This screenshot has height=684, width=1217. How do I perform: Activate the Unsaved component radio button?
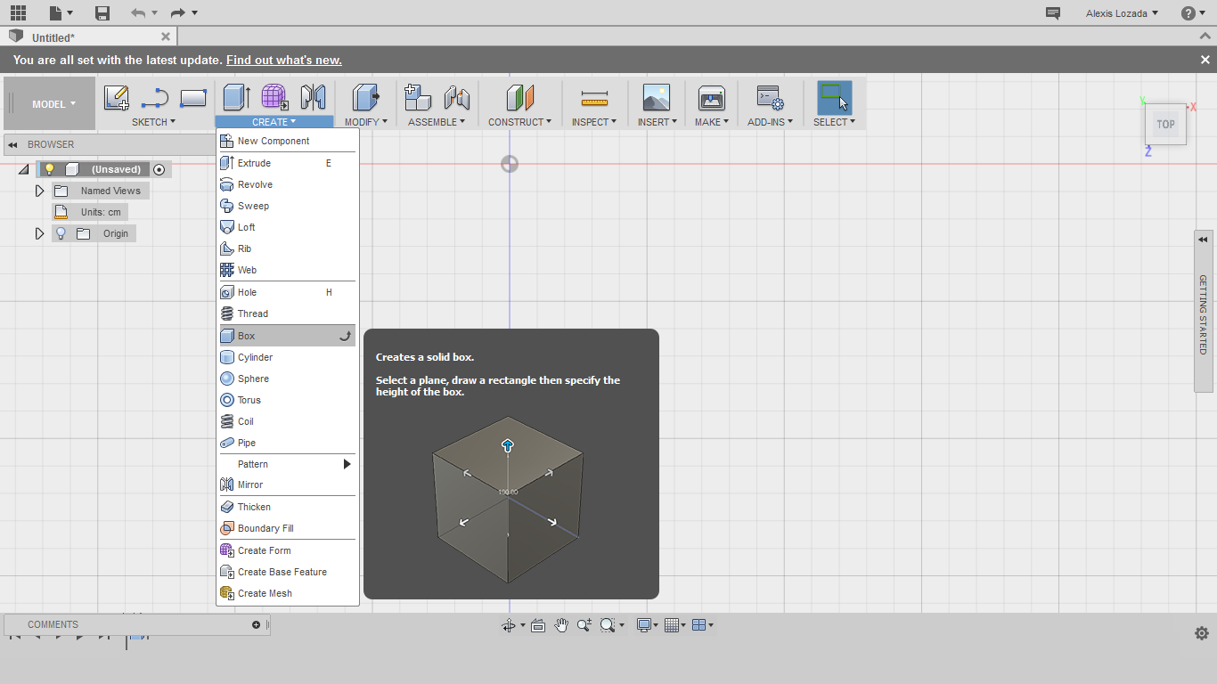pyautogui.click(x=159, y=169)
